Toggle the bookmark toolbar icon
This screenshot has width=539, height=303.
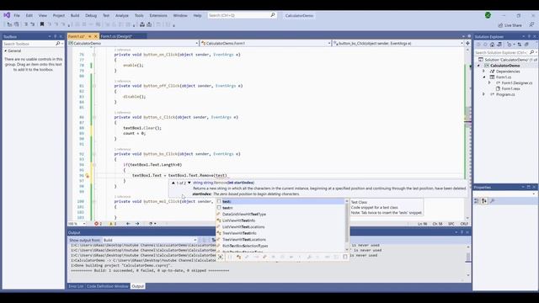(x=42, y=24)
